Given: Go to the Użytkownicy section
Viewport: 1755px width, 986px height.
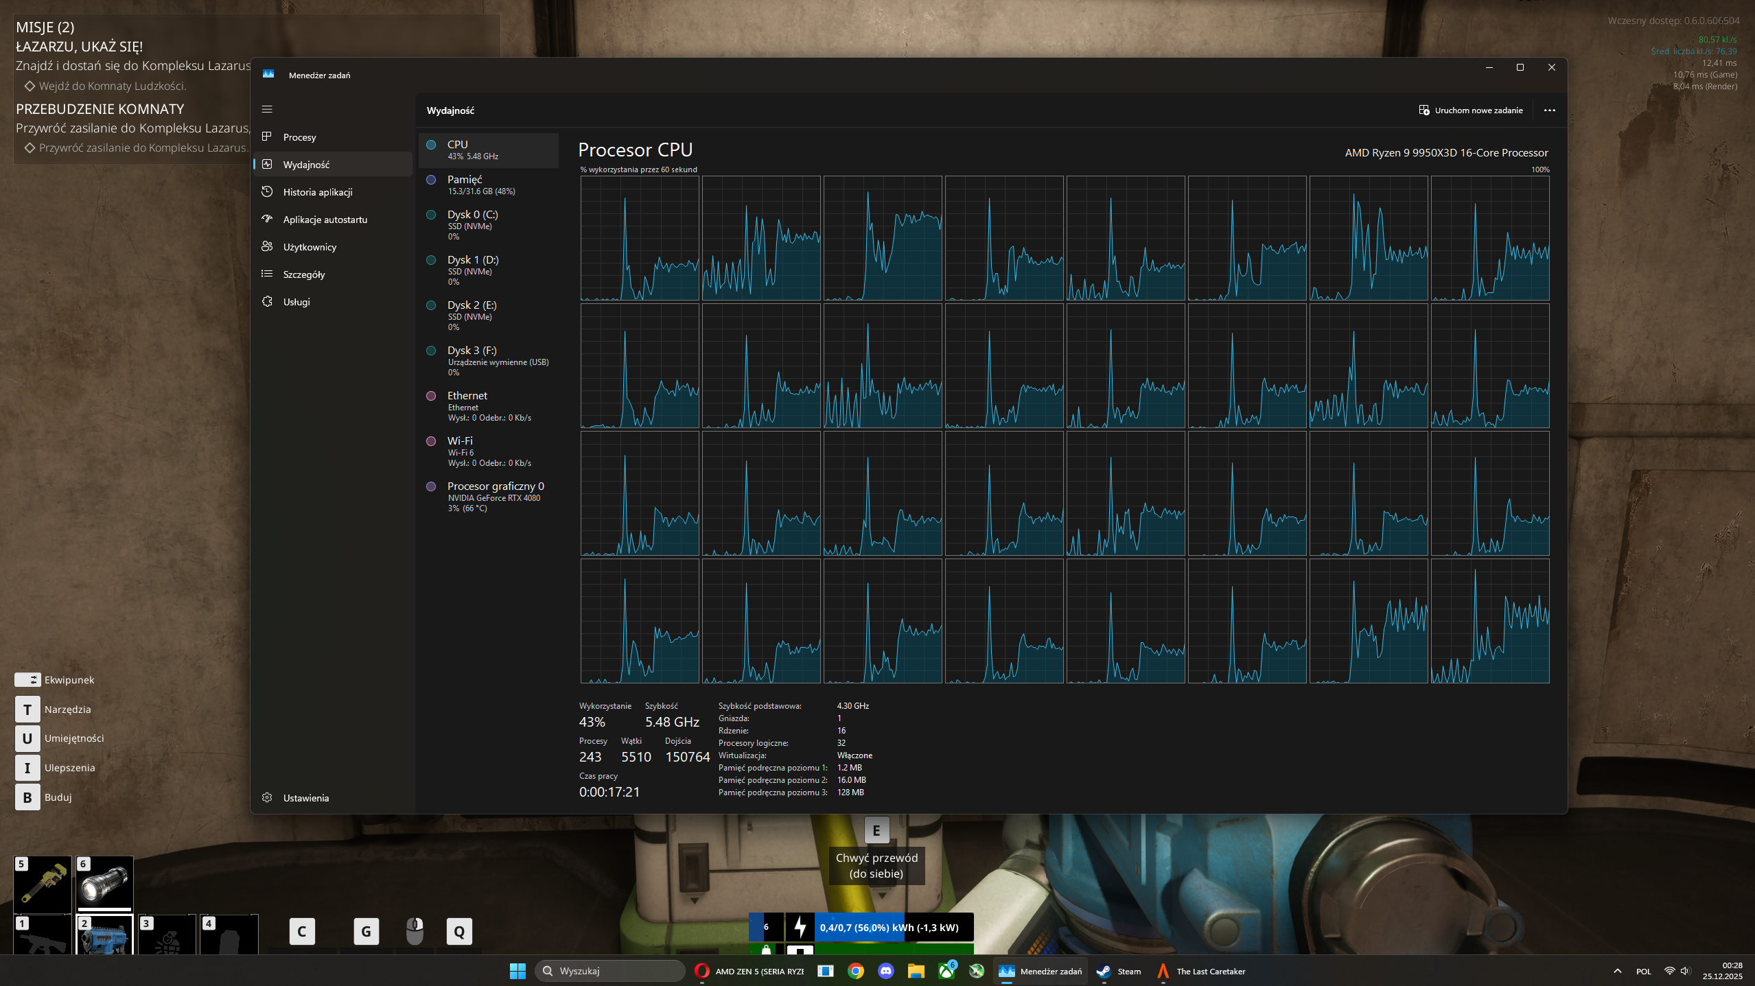Looking at the screenshot, I should point(310,247).
